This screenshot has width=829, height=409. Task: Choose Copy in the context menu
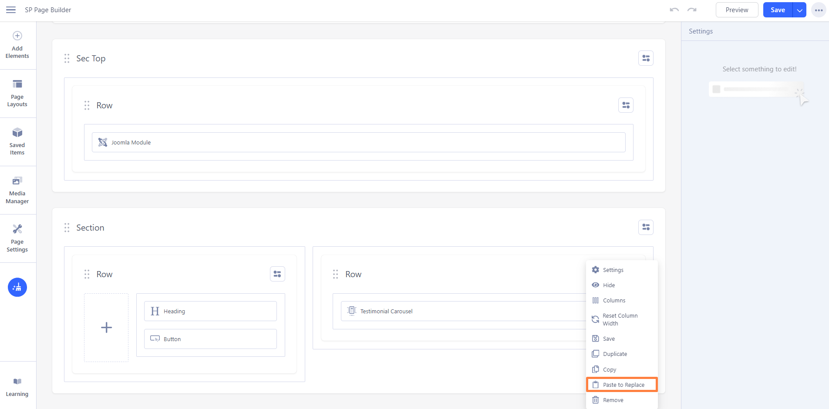click(x=622, y=369)
